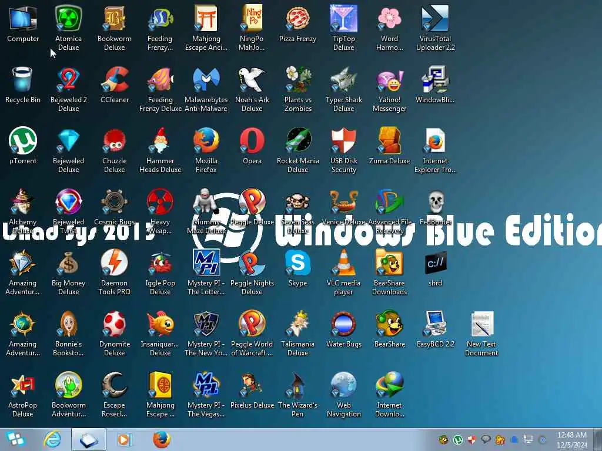Open the Windows Start menu
The width and height of the screenshot is (602, 451).
point(15,439)
